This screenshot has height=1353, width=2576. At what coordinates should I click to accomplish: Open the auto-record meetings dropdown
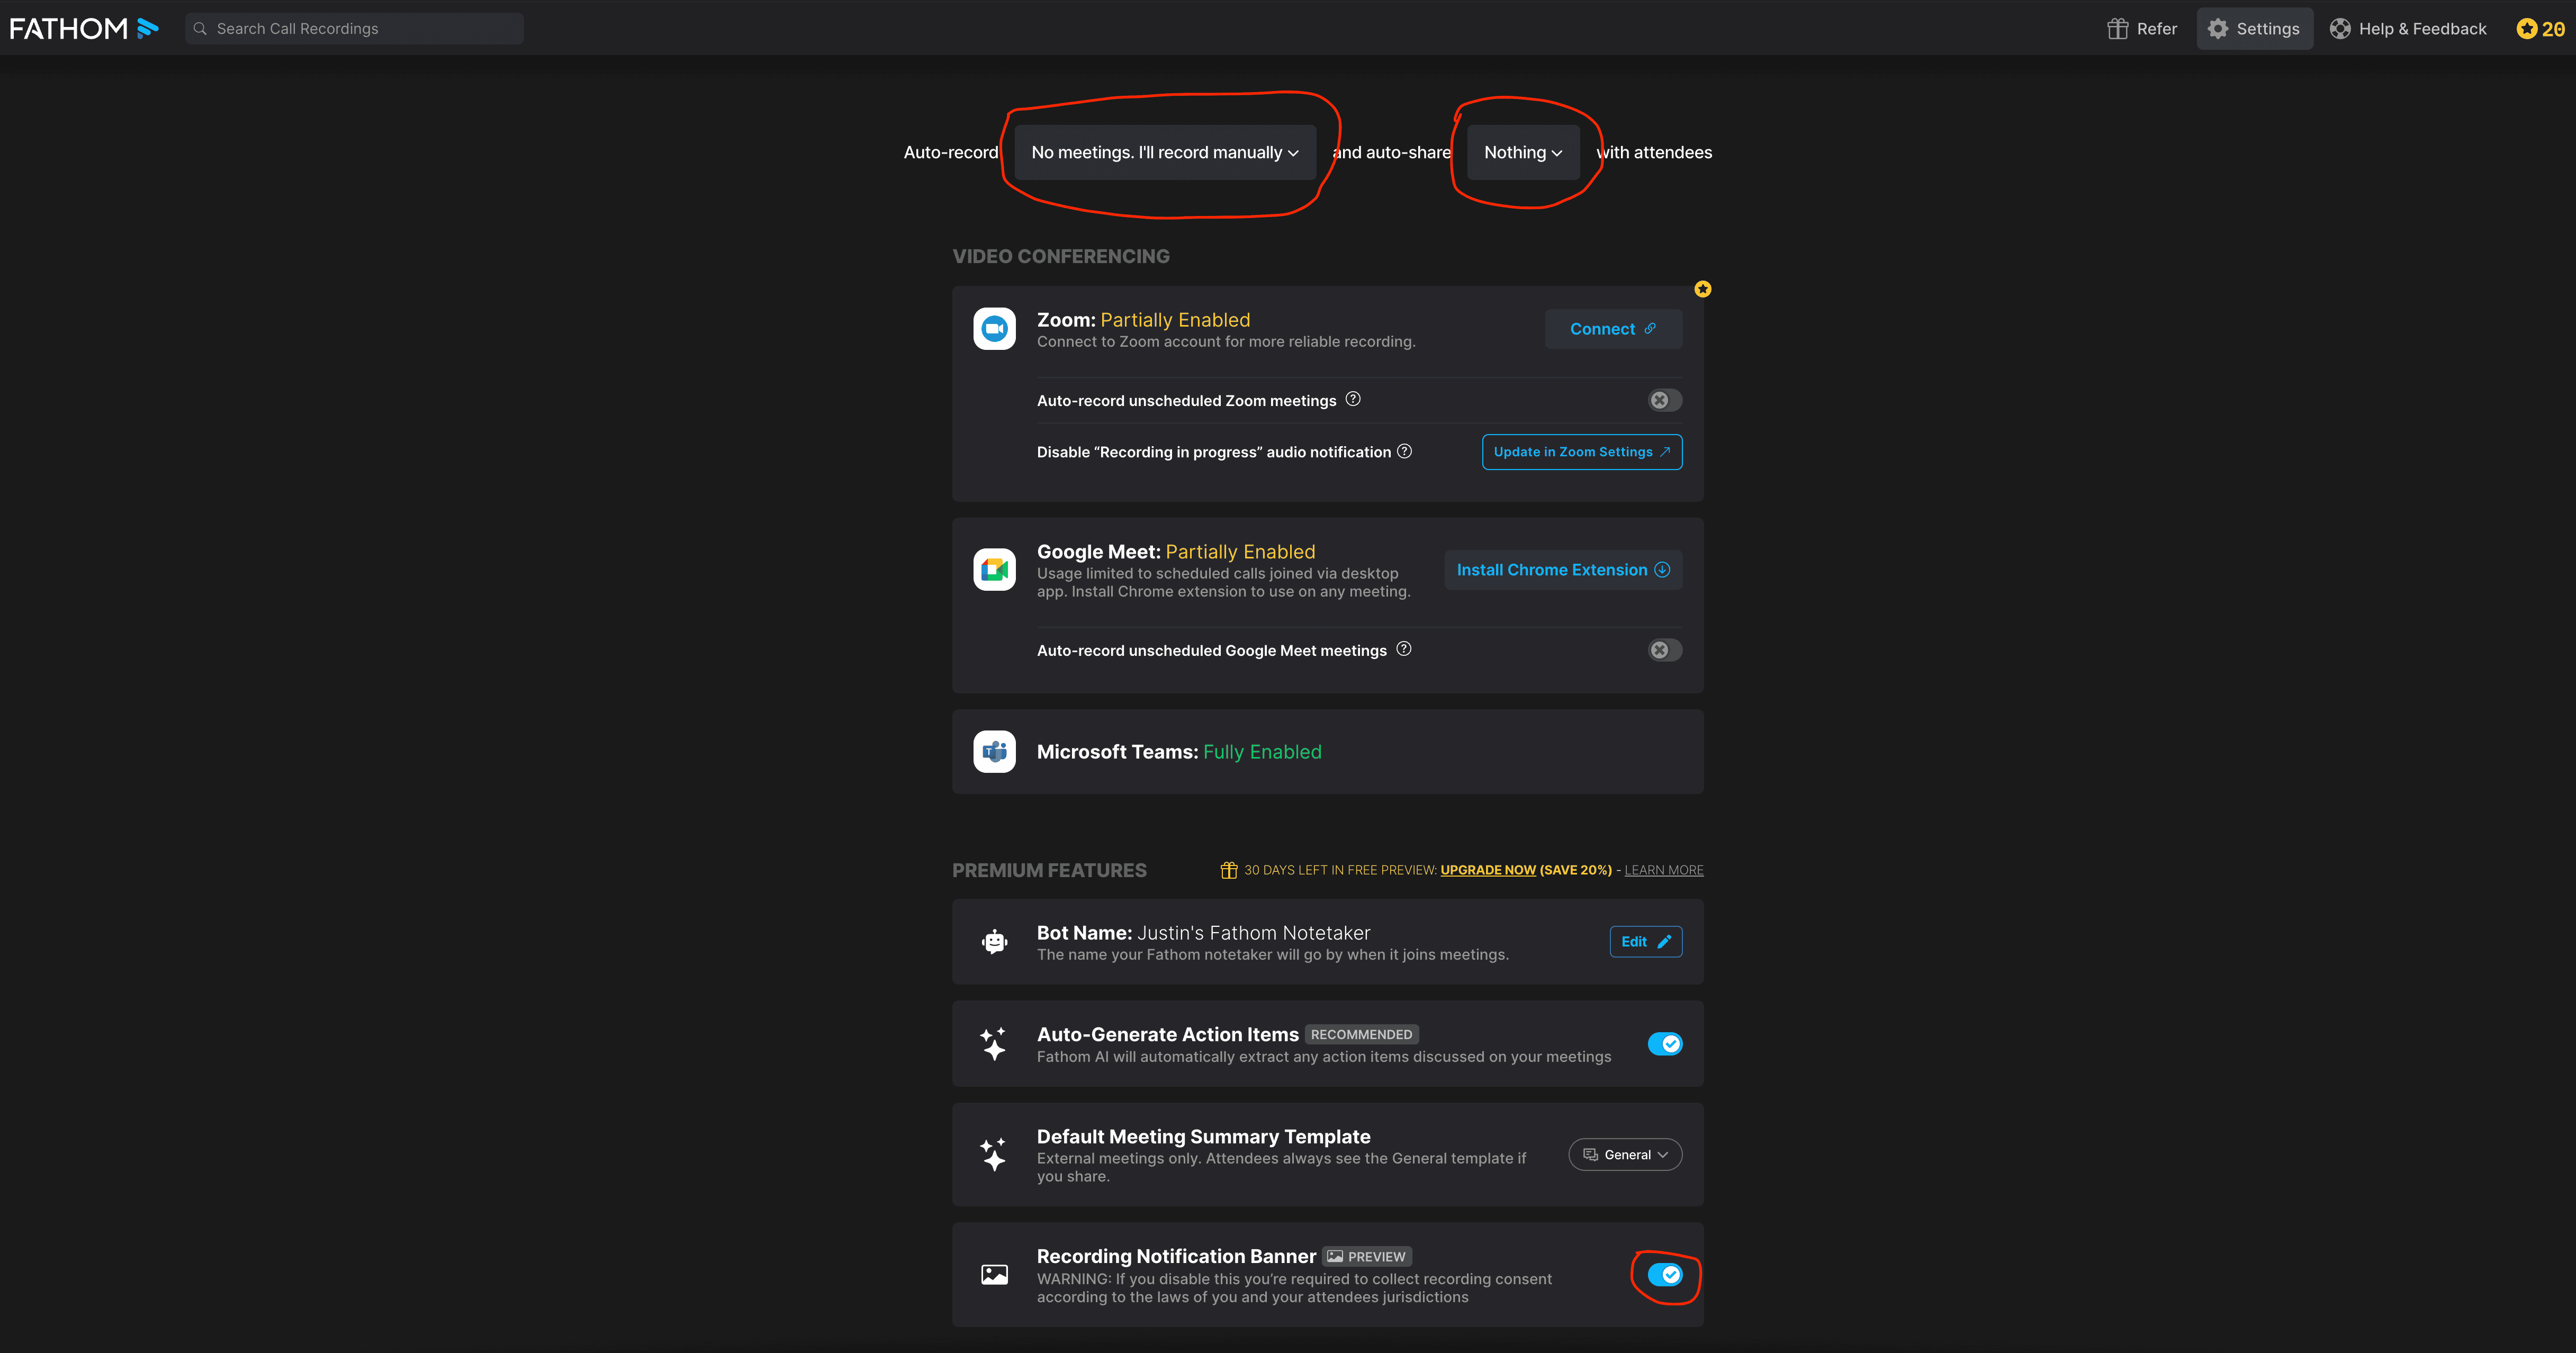(x=1165, y=152)
